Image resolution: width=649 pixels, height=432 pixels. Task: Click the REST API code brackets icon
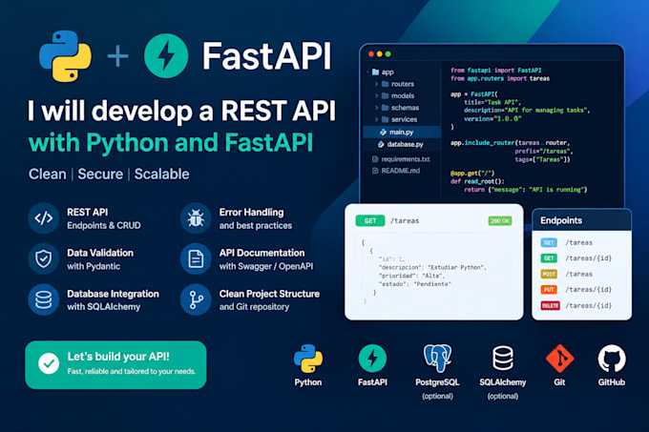[x=44, y=217]
